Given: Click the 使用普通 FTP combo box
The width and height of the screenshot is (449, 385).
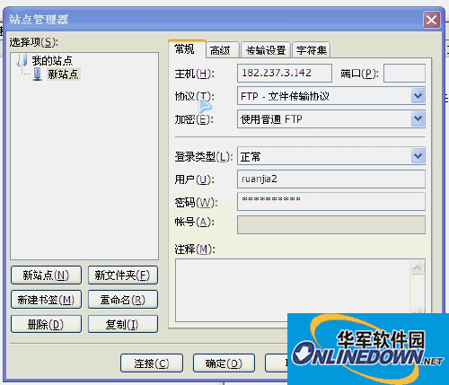Looking at the screenshot, I should click(x=331, y=119).
